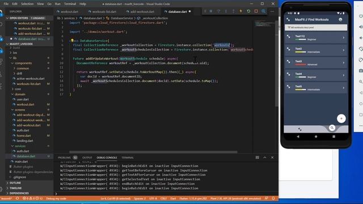363x204 pixels.
Task: Click the layout icon beside the panel's up chevron
Action: tap(257, 158)
